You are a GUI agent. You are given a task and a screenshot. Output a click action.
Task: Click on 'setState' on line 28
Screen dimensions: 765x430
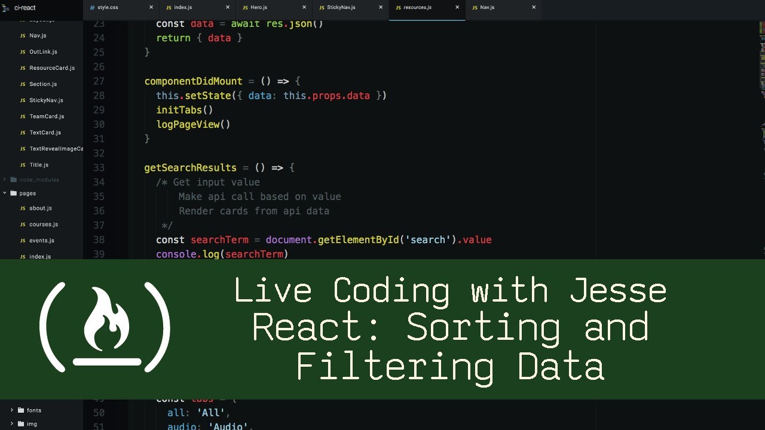208,96
